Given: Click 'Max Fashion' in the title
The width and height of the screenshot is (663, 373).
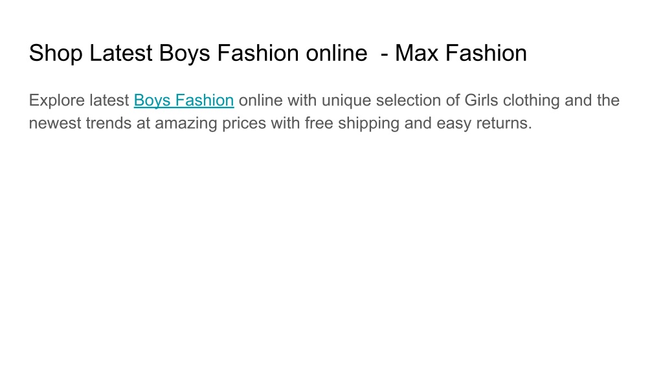Looking at the screenshot, I should (461, 53).
